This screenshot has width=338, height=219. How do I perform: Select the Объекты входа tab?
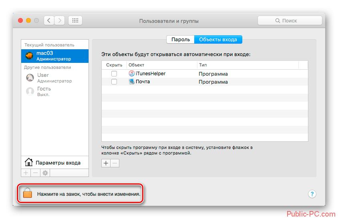218,40
